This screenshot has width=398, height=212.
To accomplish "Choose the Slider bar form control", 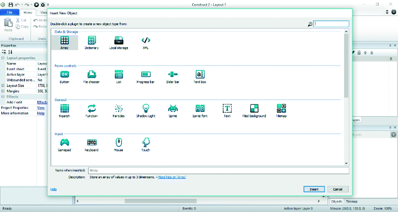I will 173,75.
